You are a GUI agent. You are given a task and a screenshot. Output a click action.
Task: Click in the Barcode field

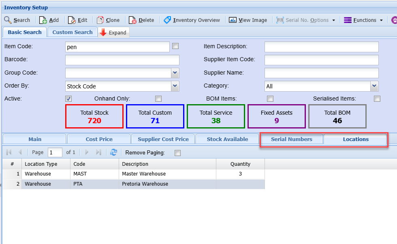click(x=122, y=60)
